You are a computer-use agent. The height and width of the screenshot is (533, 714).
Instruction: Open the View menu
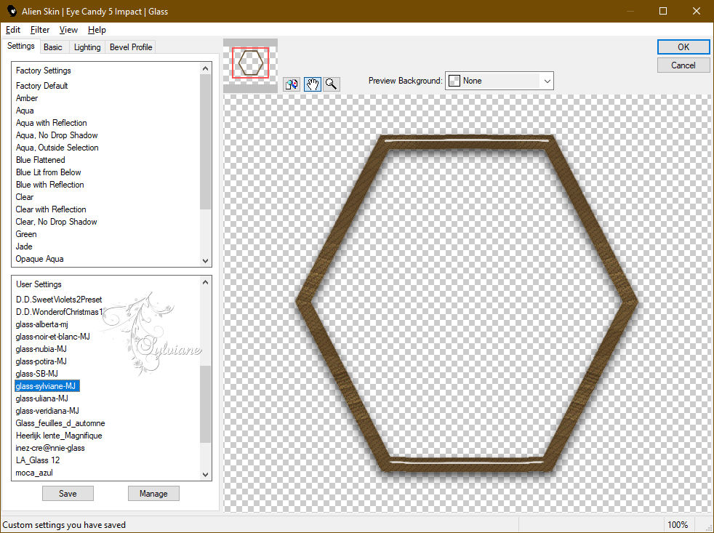pos(68,30)
